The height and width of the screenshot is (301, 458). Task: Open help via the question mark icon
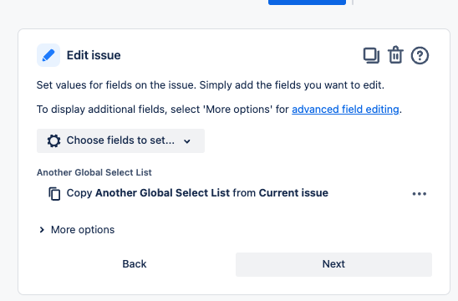pos(420,55)
